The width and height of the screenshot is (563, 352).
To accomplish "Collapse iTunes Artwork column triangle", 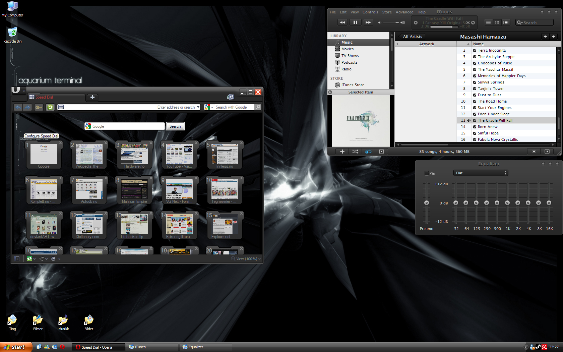I will [x=397, y=44].
